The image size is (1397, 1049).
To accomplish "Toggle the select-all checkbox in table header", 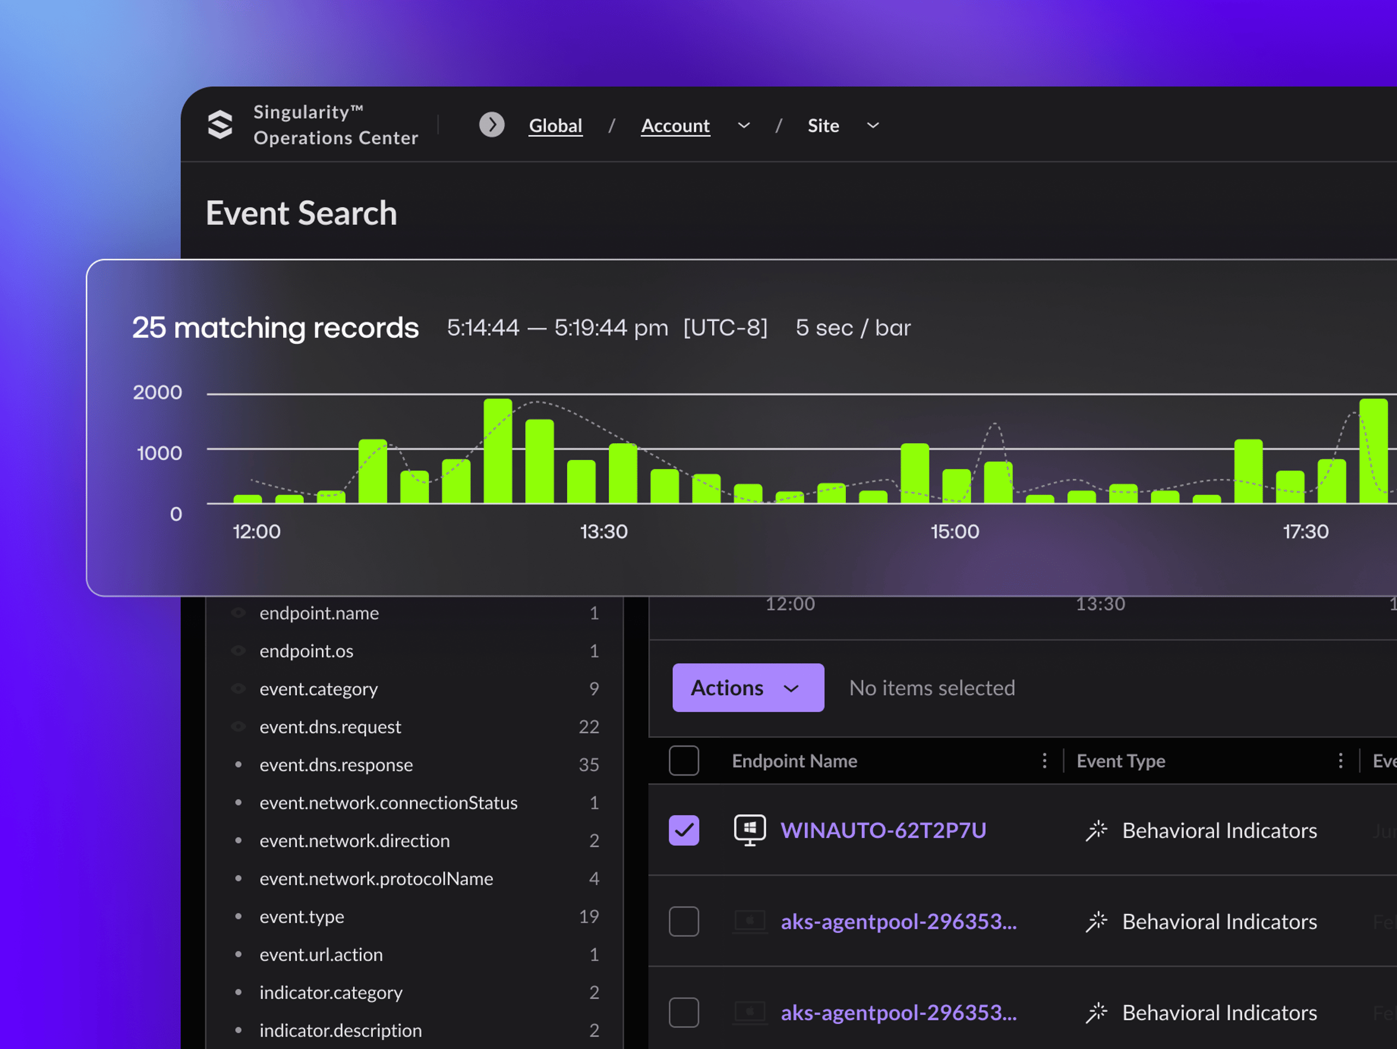I will pyautogui.click(x=683, y=760).
